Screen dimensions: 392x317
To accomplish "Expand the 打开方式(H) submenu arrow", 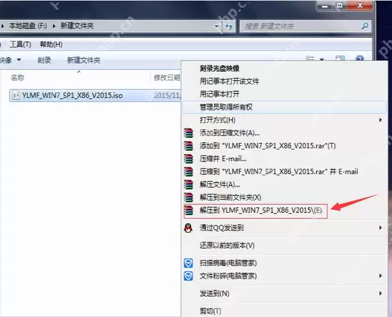I will click(x=380, y=120).
